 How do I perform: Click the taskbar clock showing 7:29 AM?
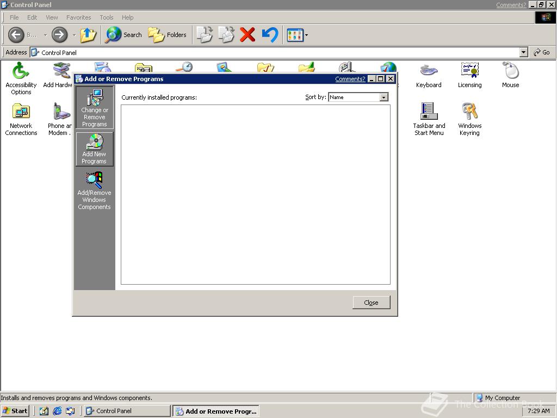click(539, 411)
